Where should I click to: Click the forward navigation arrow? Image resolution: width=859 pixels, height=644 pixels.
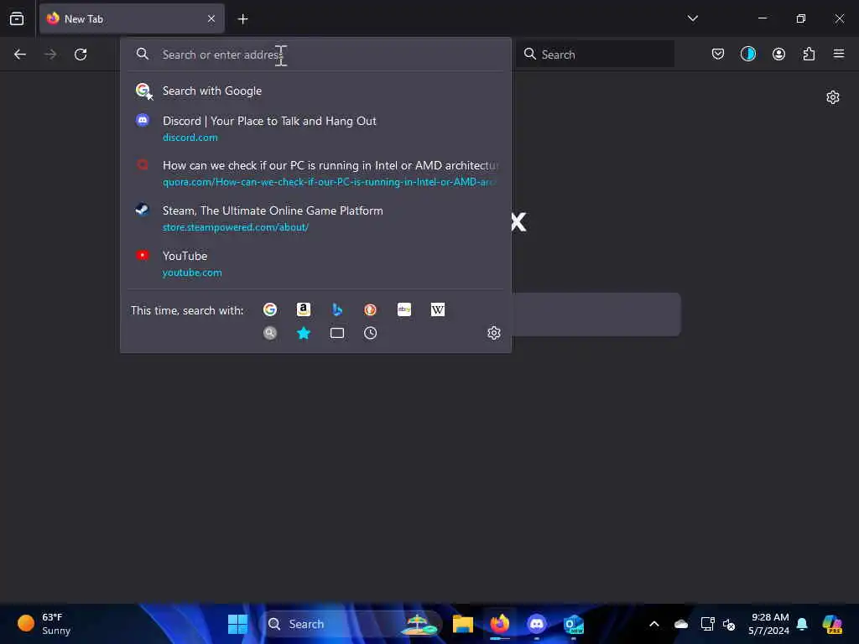49,55
